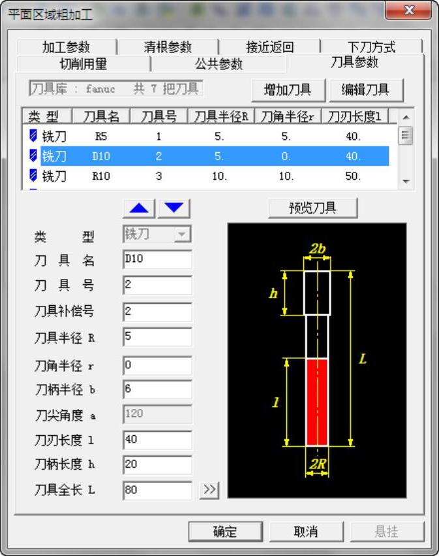Screen dimensions: 439x556
Task: Close the 平面区域粗加工 dialog
Action: tap(408, 10)
